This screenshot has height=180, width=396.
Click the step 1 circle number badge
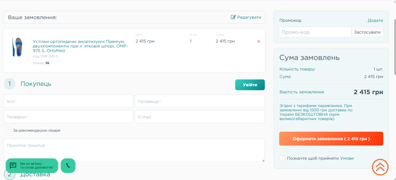[10, 84]
